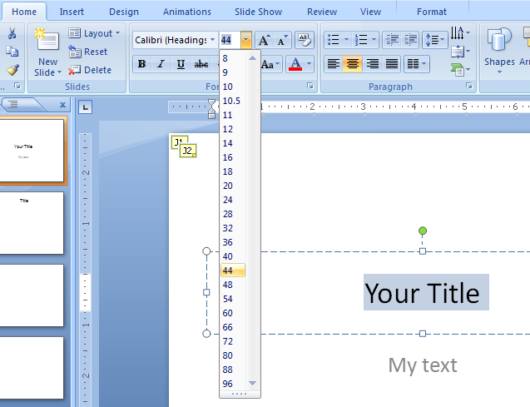Justify the text alignment
Image resolution: width=530 pixels, height=407 pixels.
tap(391, 63)
